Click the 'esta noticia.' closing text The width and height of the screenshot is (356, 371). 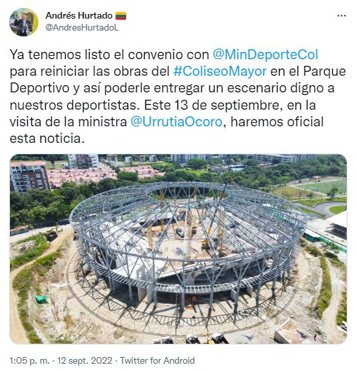click(x=47, y=139)
